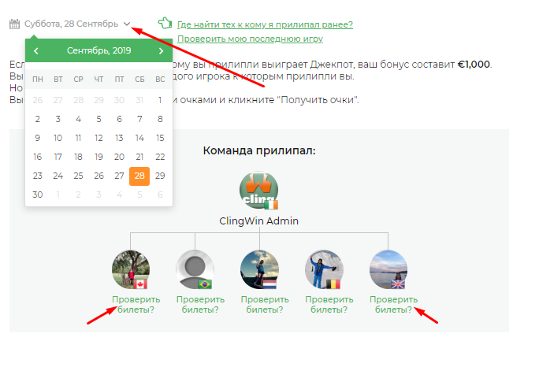Select September 10 in the calendar
539x367 pixels.
(58, 138)
